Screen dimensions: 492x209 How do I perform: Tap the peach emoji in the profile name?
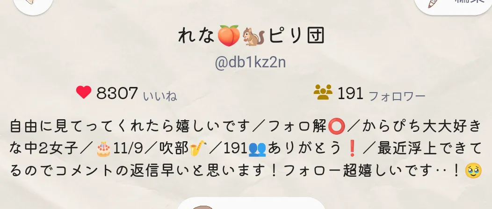(x=229, y=36)
